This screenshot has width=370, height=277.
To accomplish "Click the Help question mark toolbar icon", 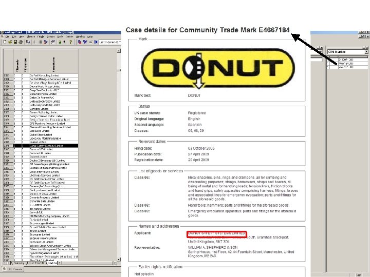I will (x=70, y=42).
